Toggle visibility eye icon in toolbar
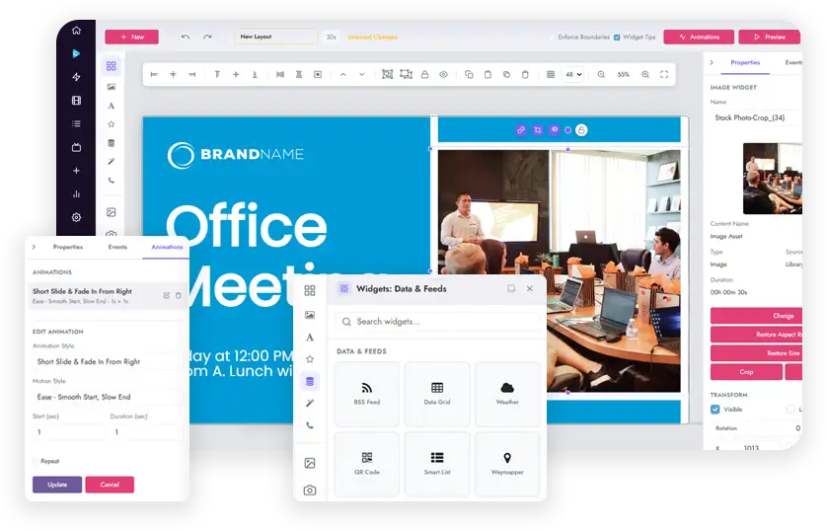Screen dimensions: 827x531 (x=443, y=75)
